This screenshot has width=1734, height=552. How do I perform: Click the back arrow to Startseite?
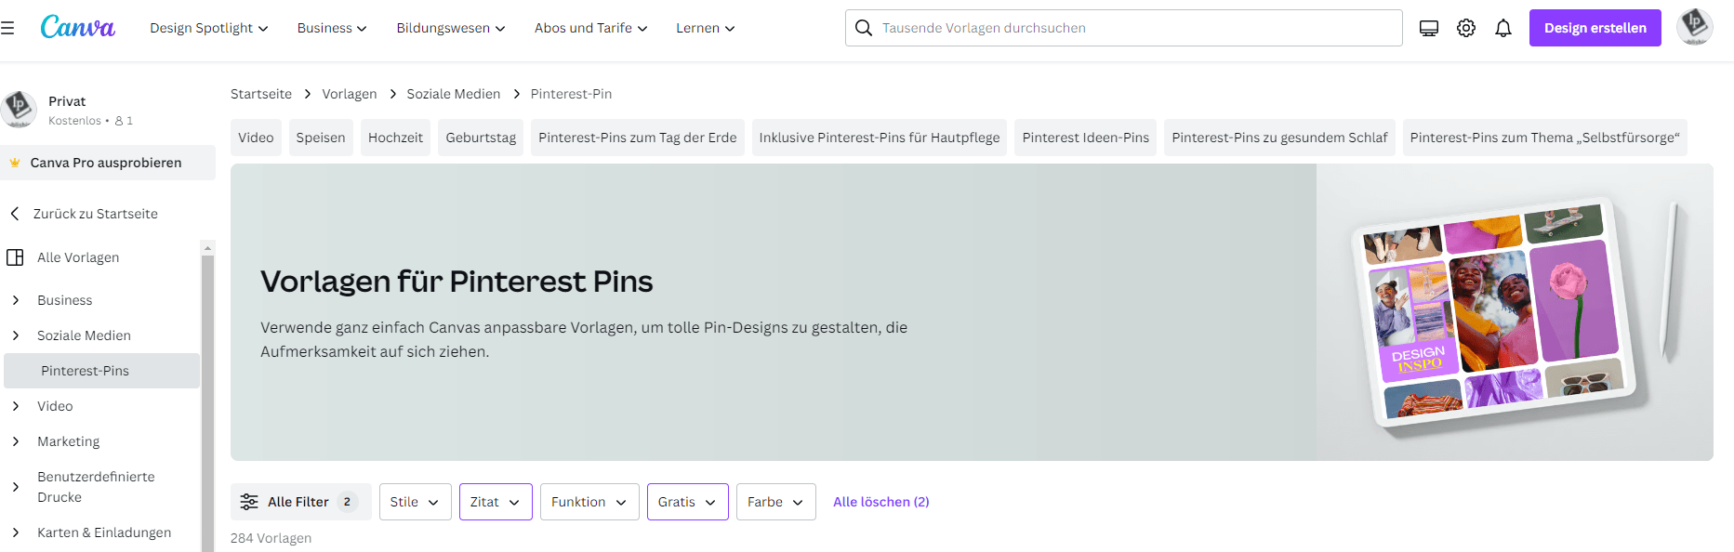(14, 214)
